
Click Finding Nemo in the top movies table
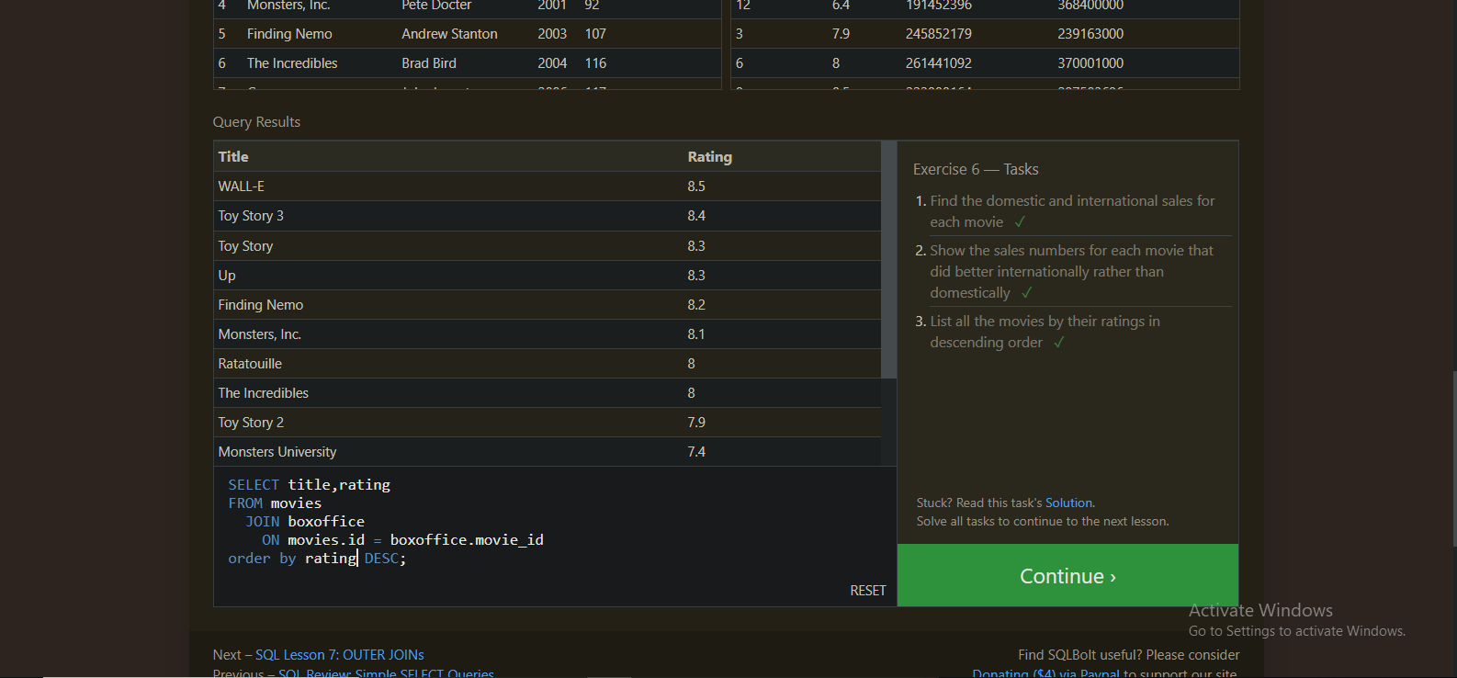(x=289, y=34)
